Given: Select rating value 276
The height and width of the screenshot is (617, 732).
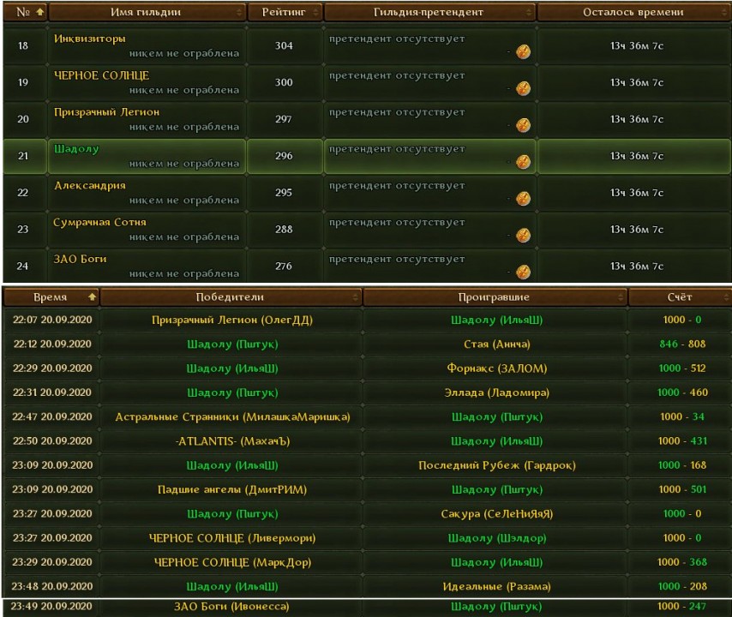Looking at the screenshot, I should 284,266.
